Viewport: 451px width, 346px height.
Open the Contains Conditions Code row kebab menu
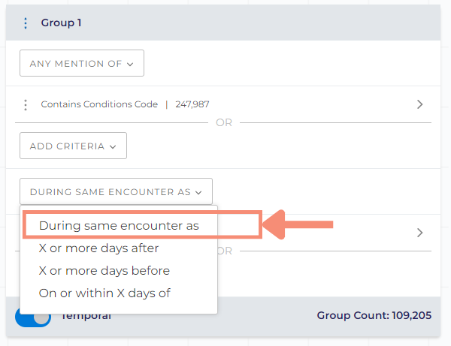tap(26, 105)
